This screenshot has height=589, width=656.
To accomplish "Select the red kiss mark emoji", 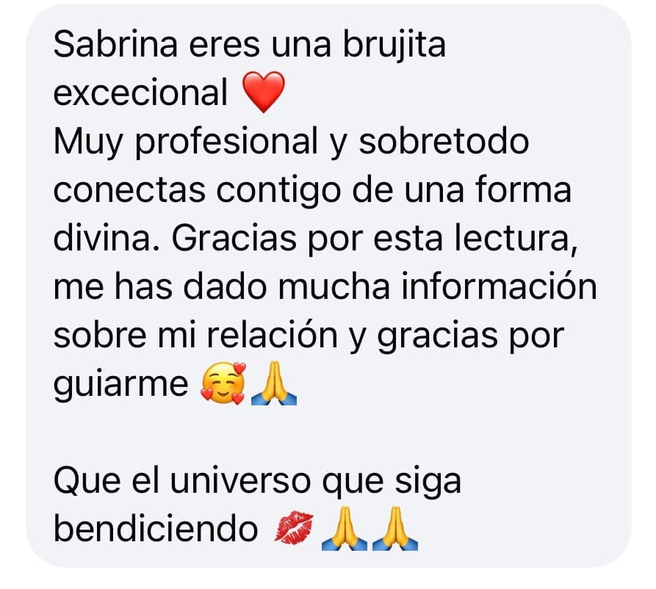I will pos(294,528).
